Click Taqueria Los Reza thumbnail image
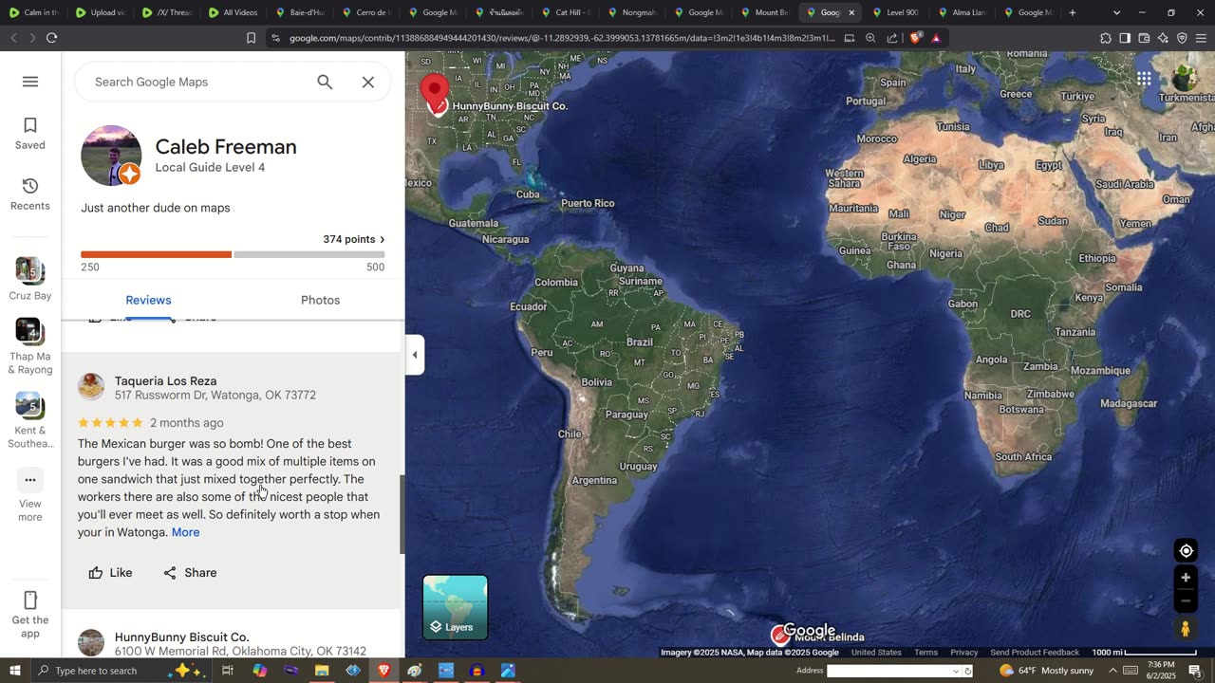Screen dimensions: 1215x683 click(x=91, y=386)
